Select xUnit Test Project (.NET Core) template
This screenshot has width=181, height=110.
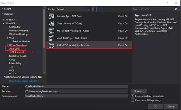tap(89, 38)
